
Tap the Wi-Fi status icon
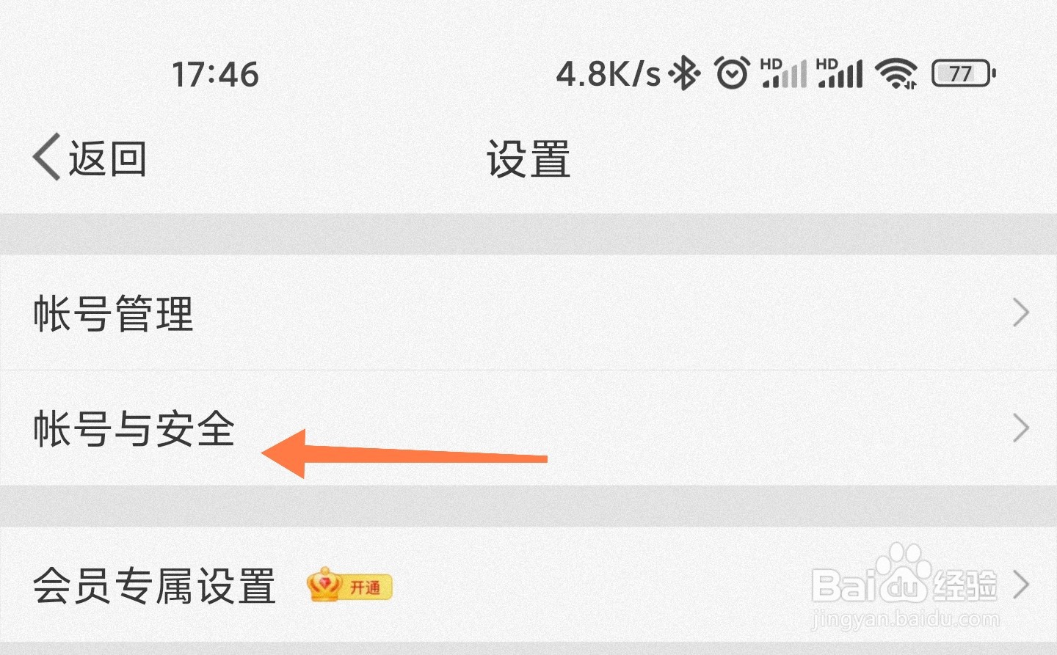pos(896,73)
